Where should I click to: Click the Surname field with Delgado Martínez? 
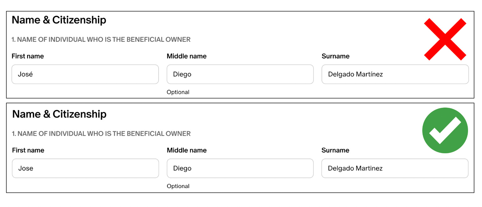(395, 74)
